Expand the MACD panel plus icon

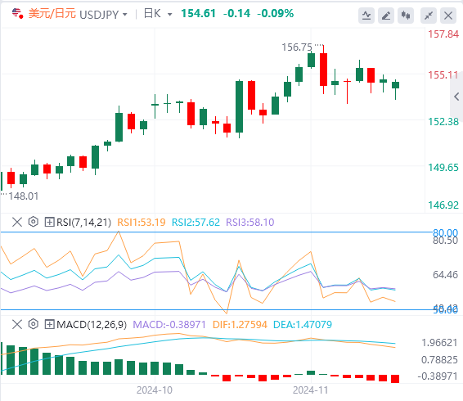(49, 324)
